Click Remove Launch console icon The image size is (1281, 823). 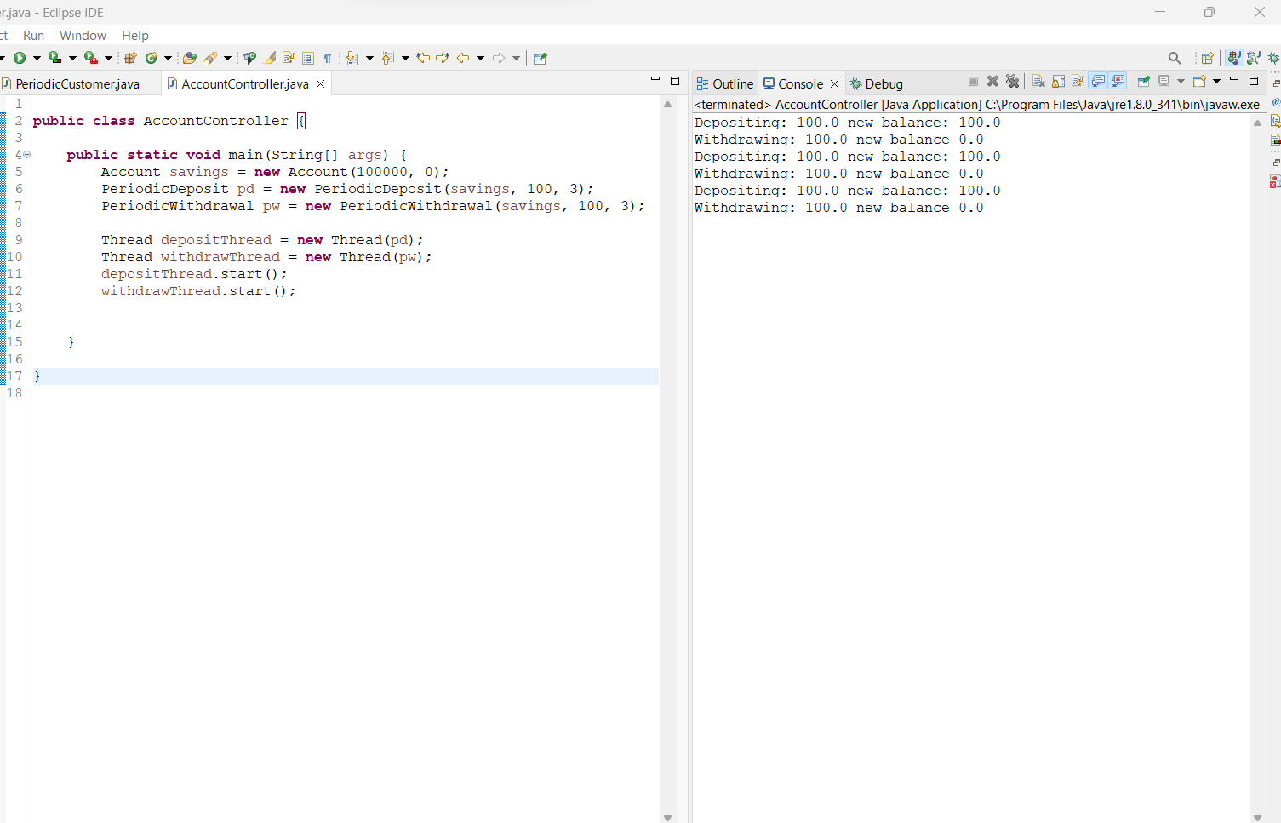pos(992,81)
